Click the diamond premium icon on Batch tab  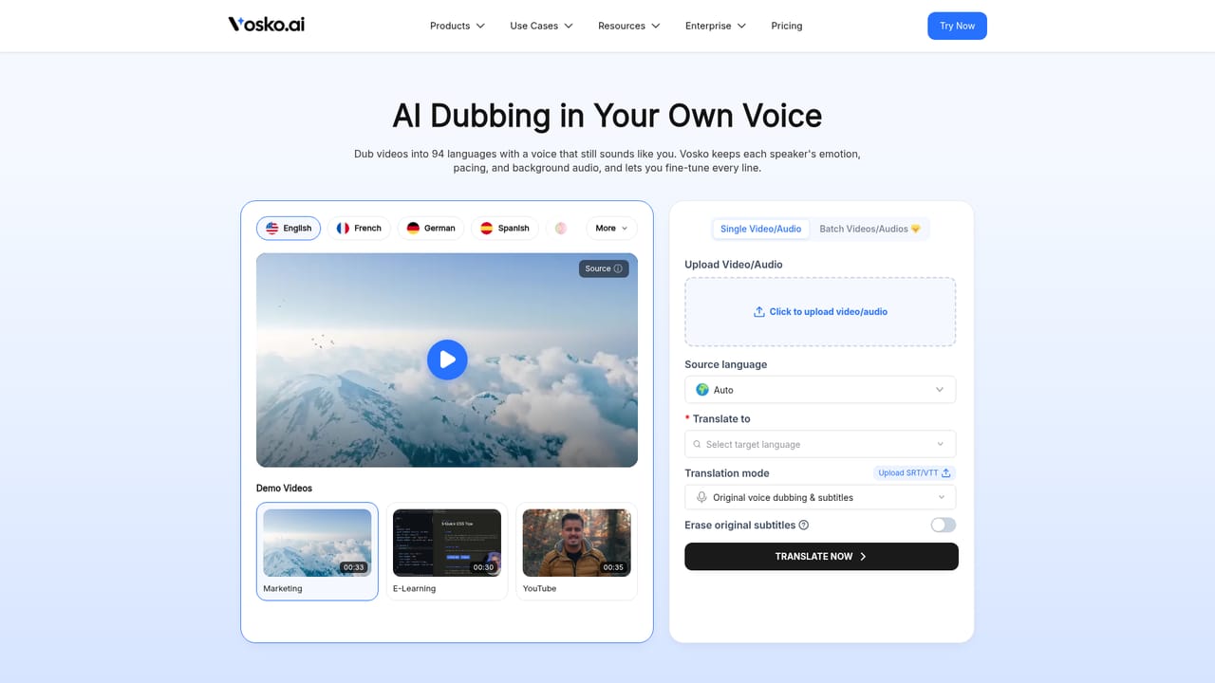pyautogui.click(x=915, y=229)
